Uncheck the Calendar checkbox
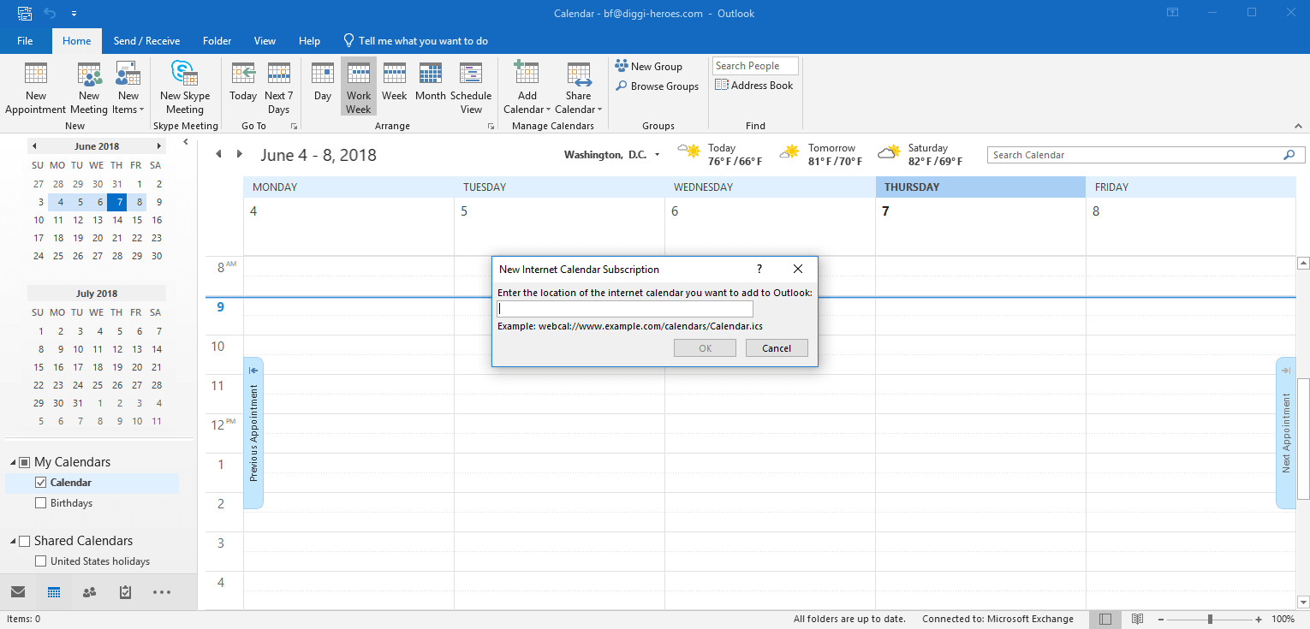The height and width of the screenshot is (629, 1310). click(40, 483)
